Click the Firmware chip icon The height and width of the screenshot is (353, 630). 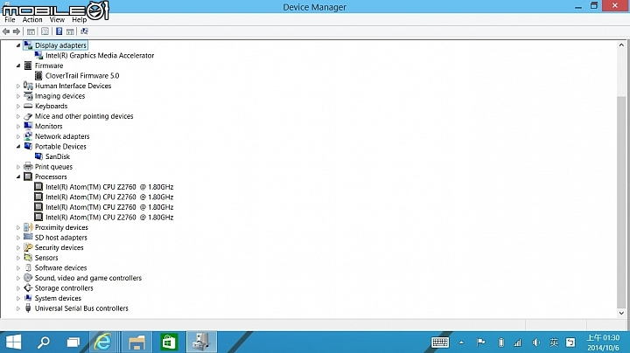tap(28, 66)
